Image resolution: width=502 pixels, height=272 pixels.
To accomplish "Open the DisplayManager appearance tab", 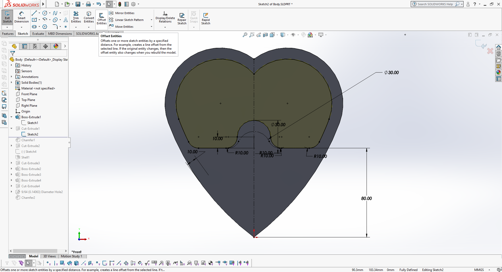I will coord(56,46).
